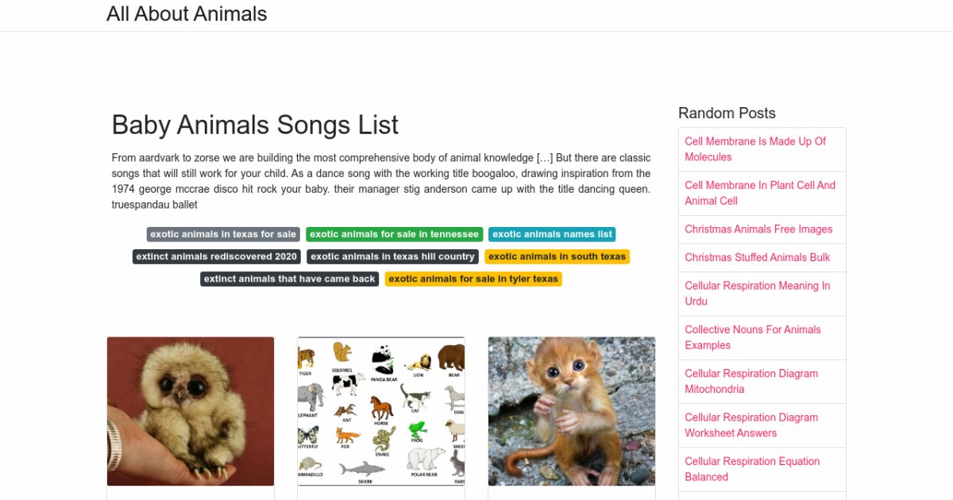Click the 'exotic animals in texas hill country' tag
Viewport: 953px width, 500px height.
coord(392,256)
